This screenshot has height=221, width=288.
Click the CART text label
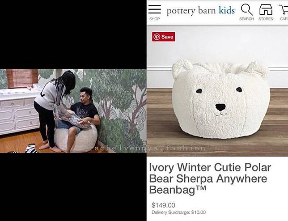pyautogui.click(x=284, y=19)
